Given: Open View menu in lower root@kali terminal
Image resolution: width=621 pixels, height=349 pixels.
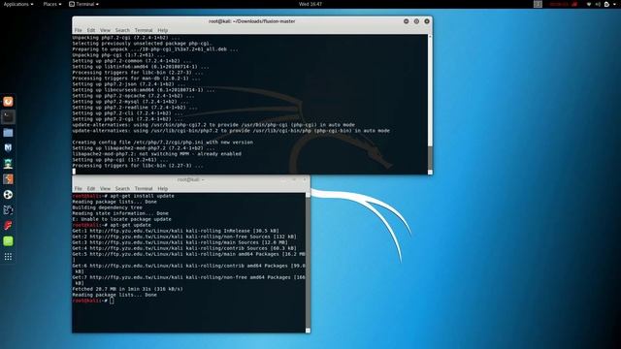Looking at the screenshot, I should pos(105,188).
